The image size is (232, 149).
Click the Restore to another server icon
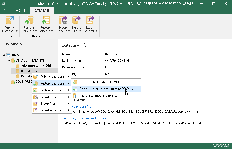(x=75, y=95)
